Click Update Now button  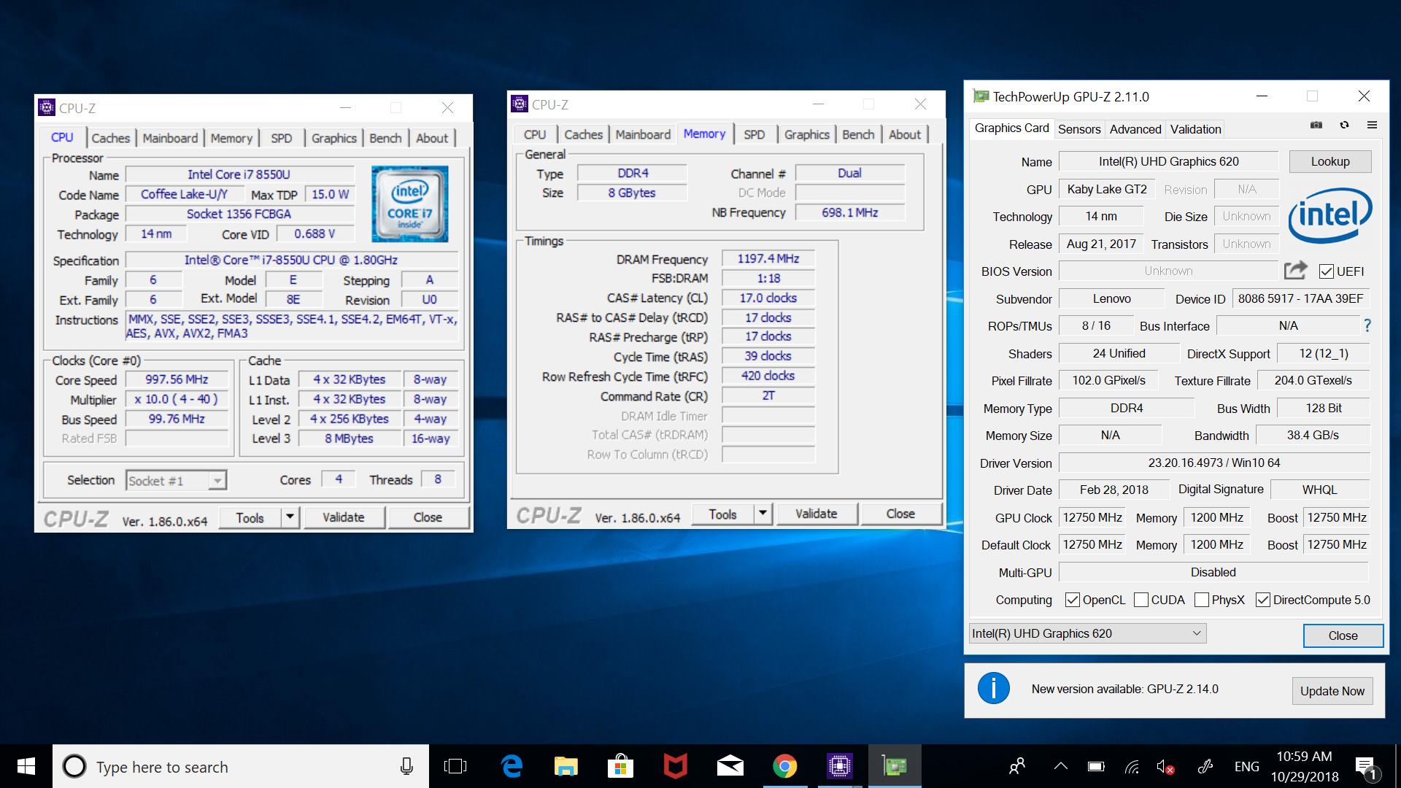tap(1332, 690)
